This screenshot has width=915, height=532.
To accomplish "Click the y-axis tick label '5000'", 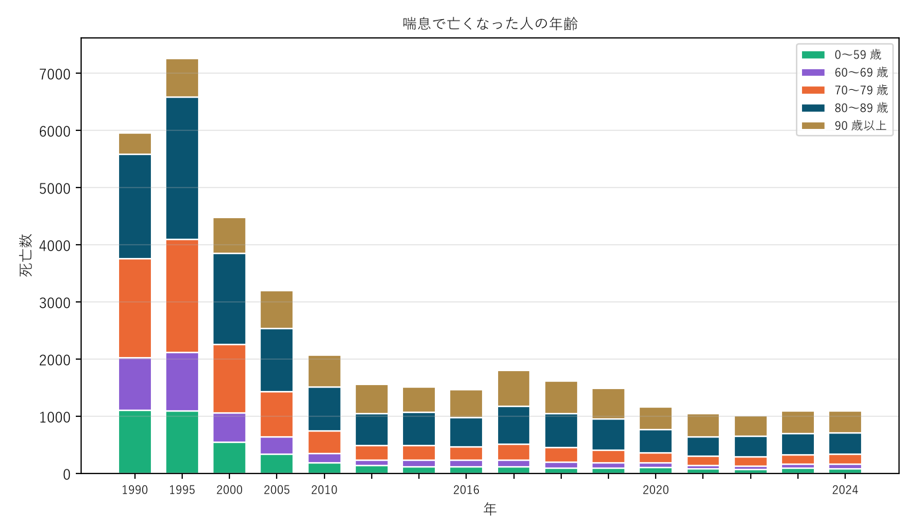I will tap(55, 188).
